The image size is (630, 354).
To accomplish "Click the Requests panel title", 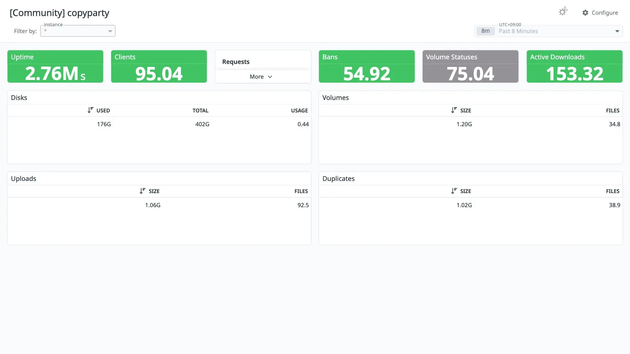I will click(236, 62).
